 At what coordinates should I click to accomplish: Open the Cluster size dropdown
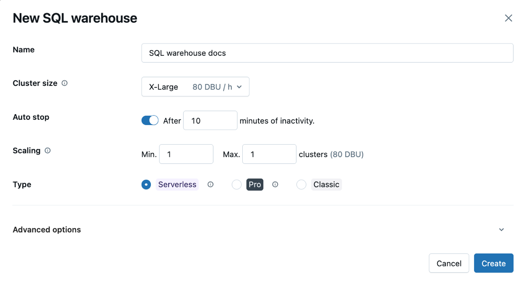[195, 86]
